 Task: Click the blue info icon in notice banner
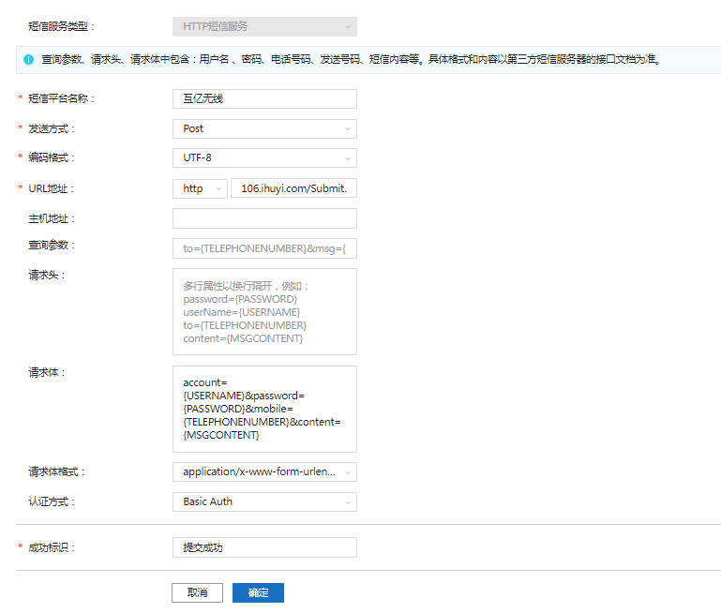point(29,60)
